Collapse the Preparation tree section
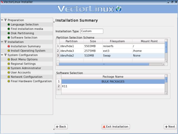This screenshot has height=134, width=178. [x=2, y=20]
